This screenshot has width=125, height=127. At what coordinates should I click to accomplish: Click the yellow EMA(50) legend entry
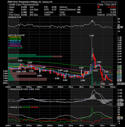pos(15,37)
